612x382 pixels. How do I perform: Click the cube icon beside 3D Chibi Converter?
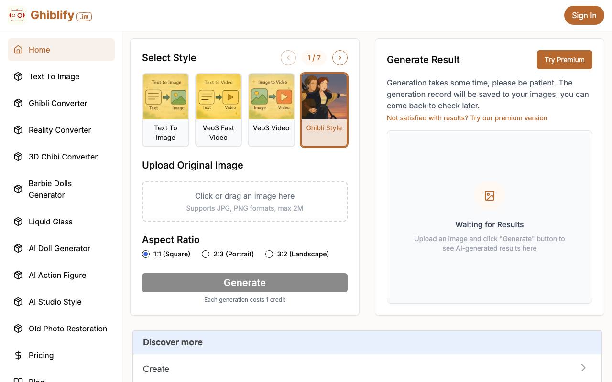click(x=18, y=157)
